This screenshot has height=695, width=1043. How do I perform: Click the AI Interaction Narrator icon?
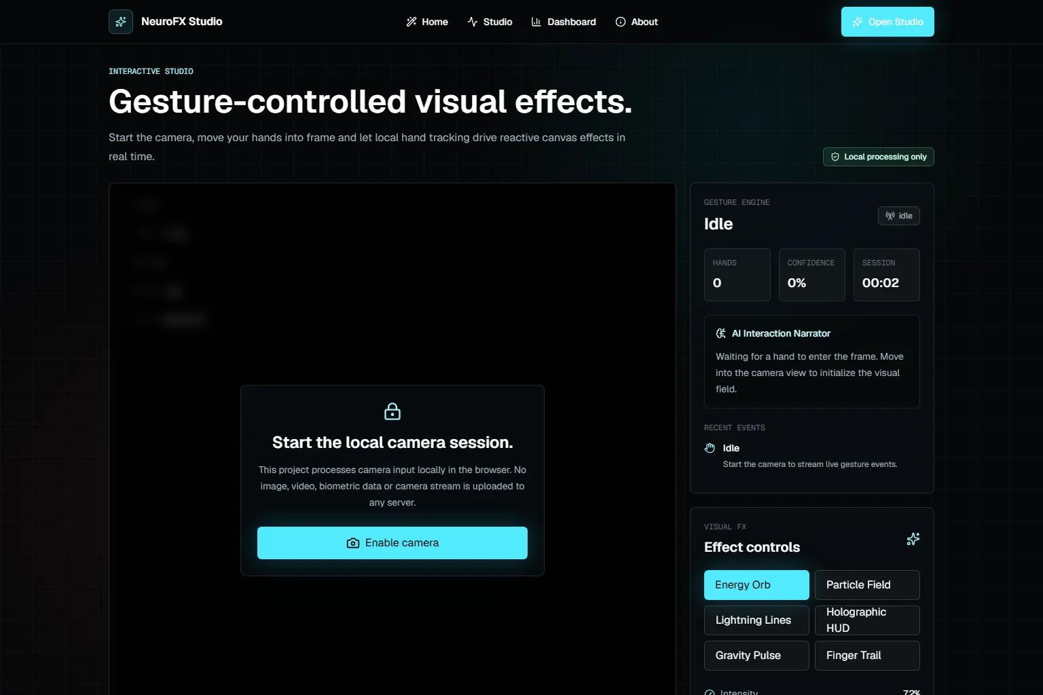click(721, 333)
